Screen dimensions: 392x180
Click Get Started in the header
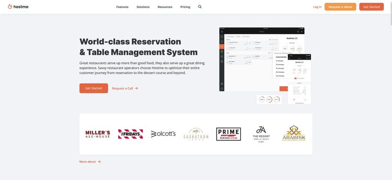click(x=371, y=7)
